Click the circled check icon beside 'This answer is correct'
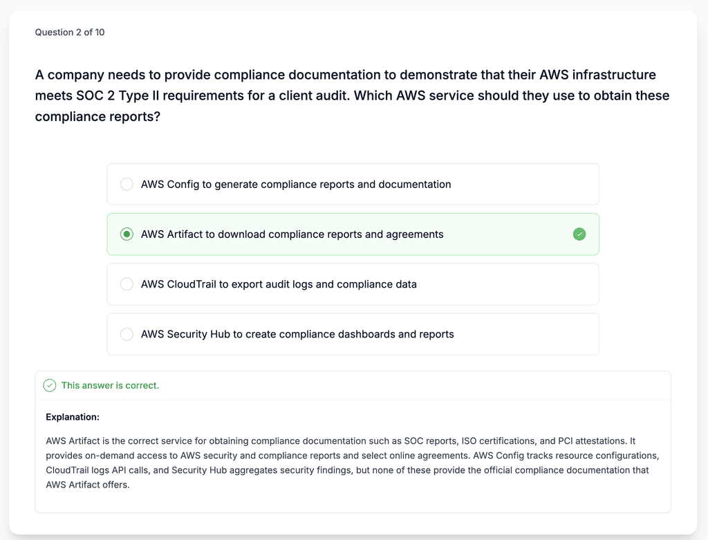Viewport: 708px width, 540px height. tap(49, 385)
